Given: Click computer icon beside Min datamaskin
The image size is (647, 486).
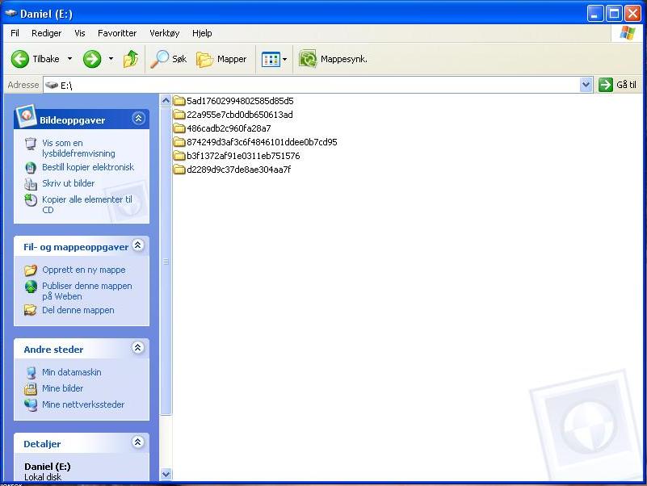Looking at the screenshot, I should 31,372.
